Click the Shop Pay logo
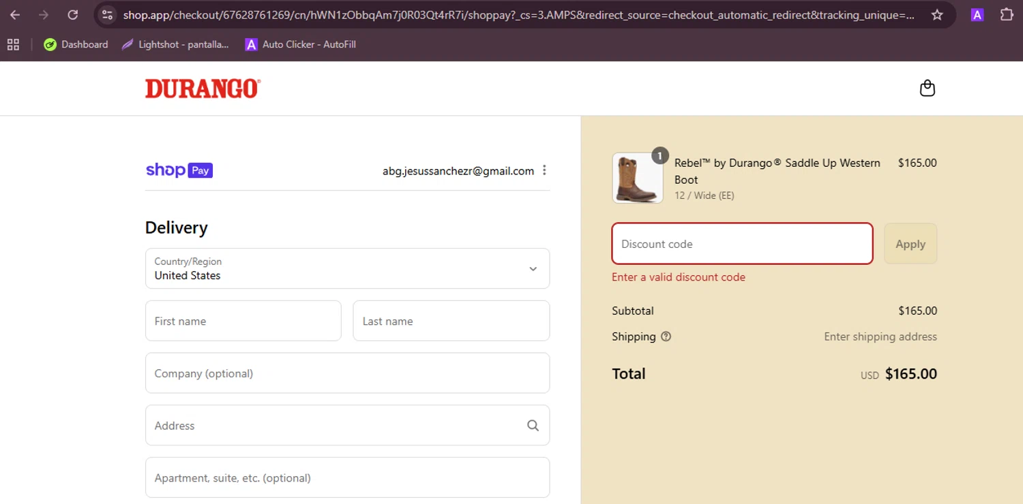1023x504 pixels. click(179, 170)
